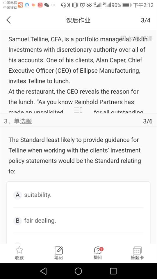Tap the question text about Standard
Screen dimensions: 157x279
(75, 155)
